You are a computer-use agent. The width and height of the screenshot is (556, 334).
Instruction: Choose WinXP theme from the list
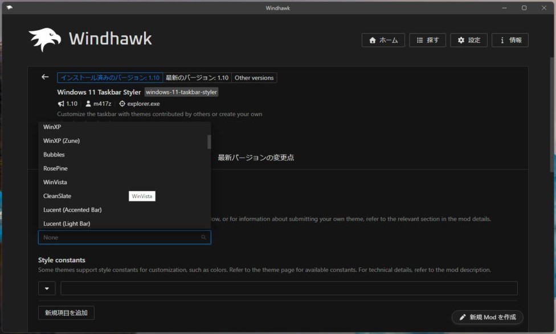point(124,127)
